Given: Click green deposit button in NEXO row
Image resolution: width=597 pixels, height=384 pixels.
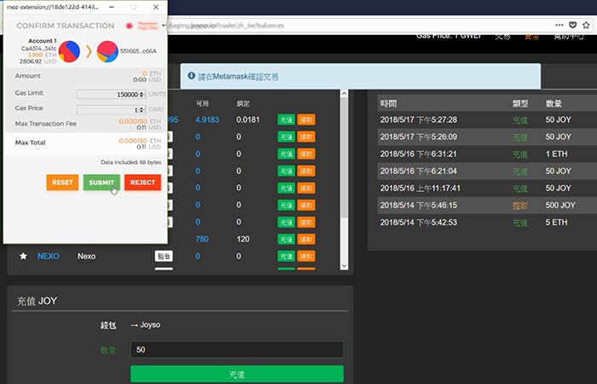Looking at the screenshot, I should click(x=287, y=256).
